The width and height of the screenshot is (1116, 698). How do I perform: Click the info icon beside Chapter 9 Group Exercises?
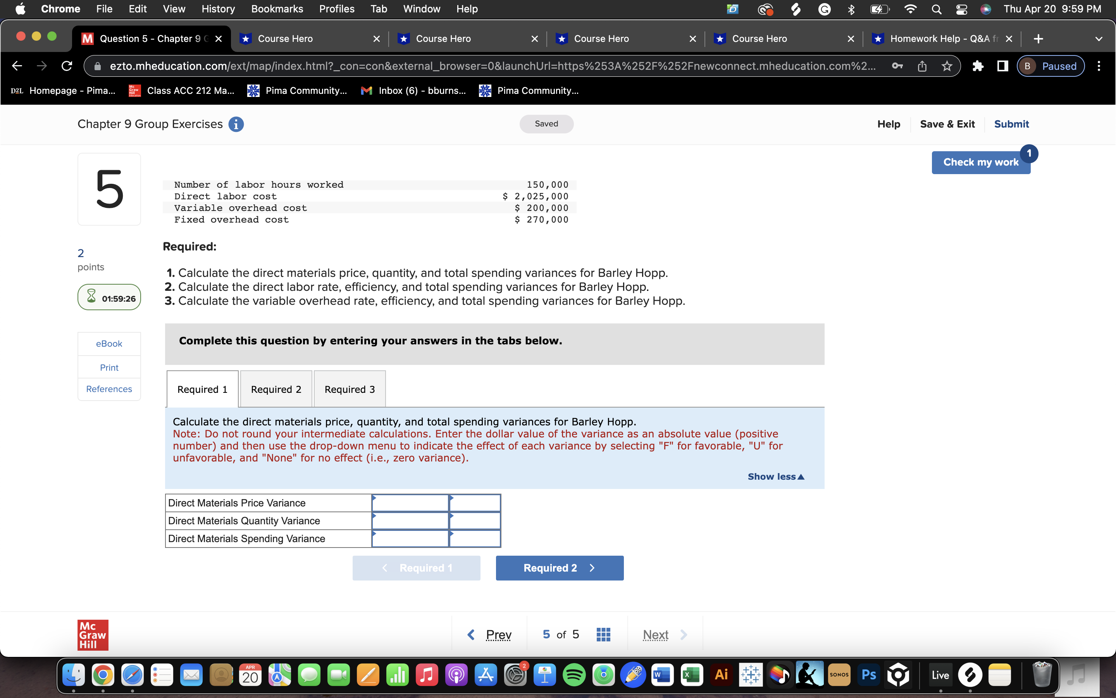[236, 124]
